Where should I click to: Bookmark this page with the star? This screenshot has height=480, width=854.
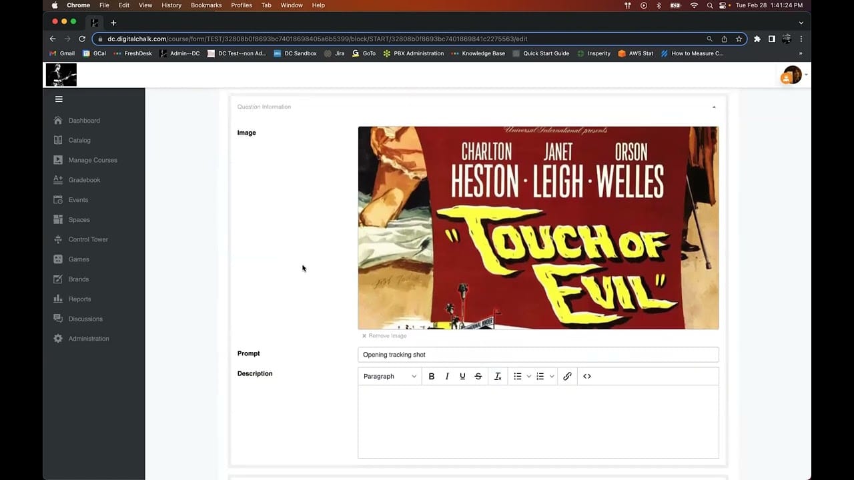point(739,39)
